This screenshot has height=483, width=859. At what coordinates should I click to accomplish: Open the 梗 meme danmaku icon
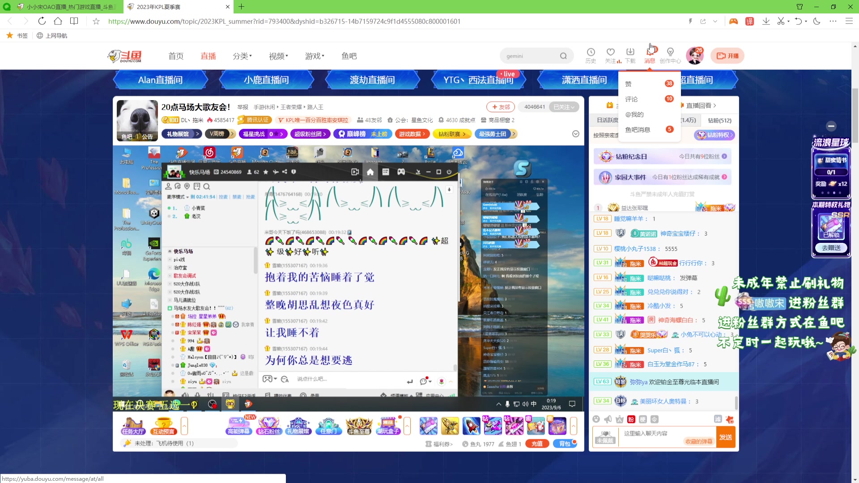point(643,419)
